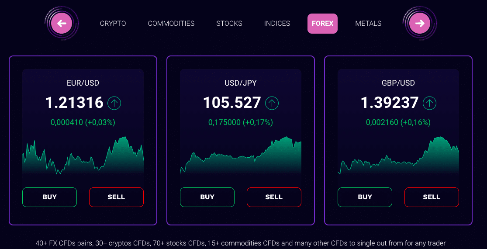This screenshot has width=487, height=249.
Task: Click the GBP/USD price value 1.39237
Action: click(x=390, y=103)
